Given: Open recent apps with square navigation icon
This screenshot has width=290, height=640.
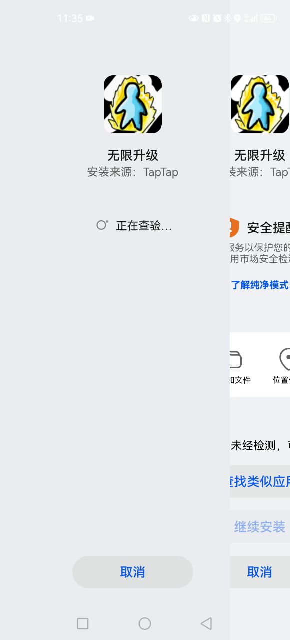Looking at the screenshot, I should 83,623.
